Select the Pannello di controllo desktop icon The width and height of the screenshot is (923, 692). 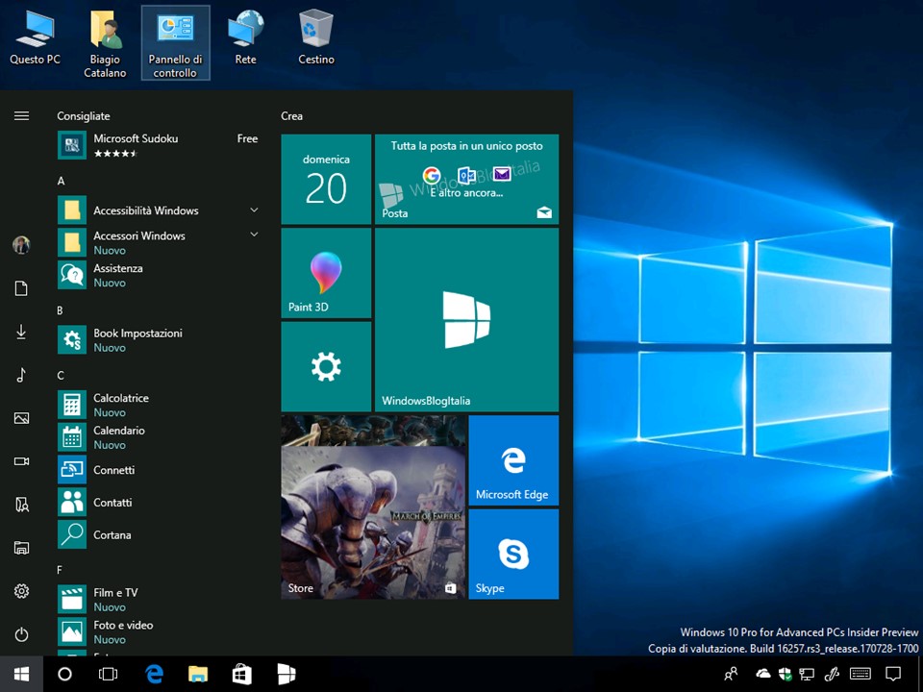point(175,43)
